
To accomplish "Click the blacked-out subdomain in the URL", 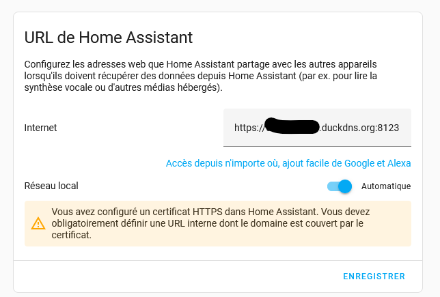I will pos(292,126).
